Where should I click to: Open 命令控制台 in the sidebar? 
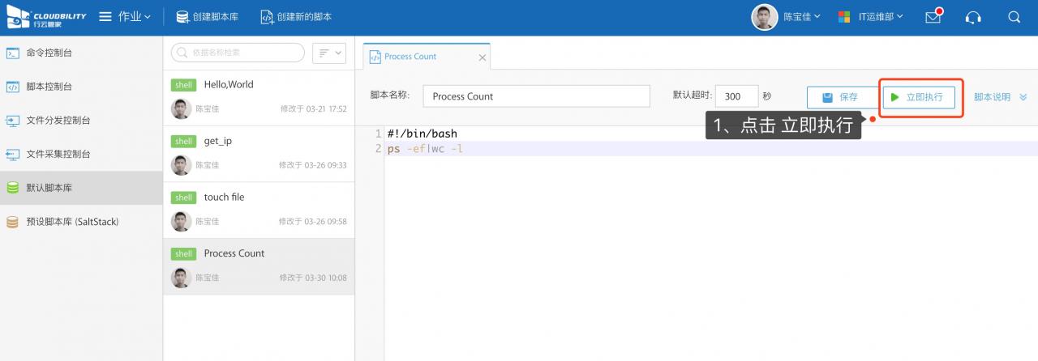coord(49,53)
